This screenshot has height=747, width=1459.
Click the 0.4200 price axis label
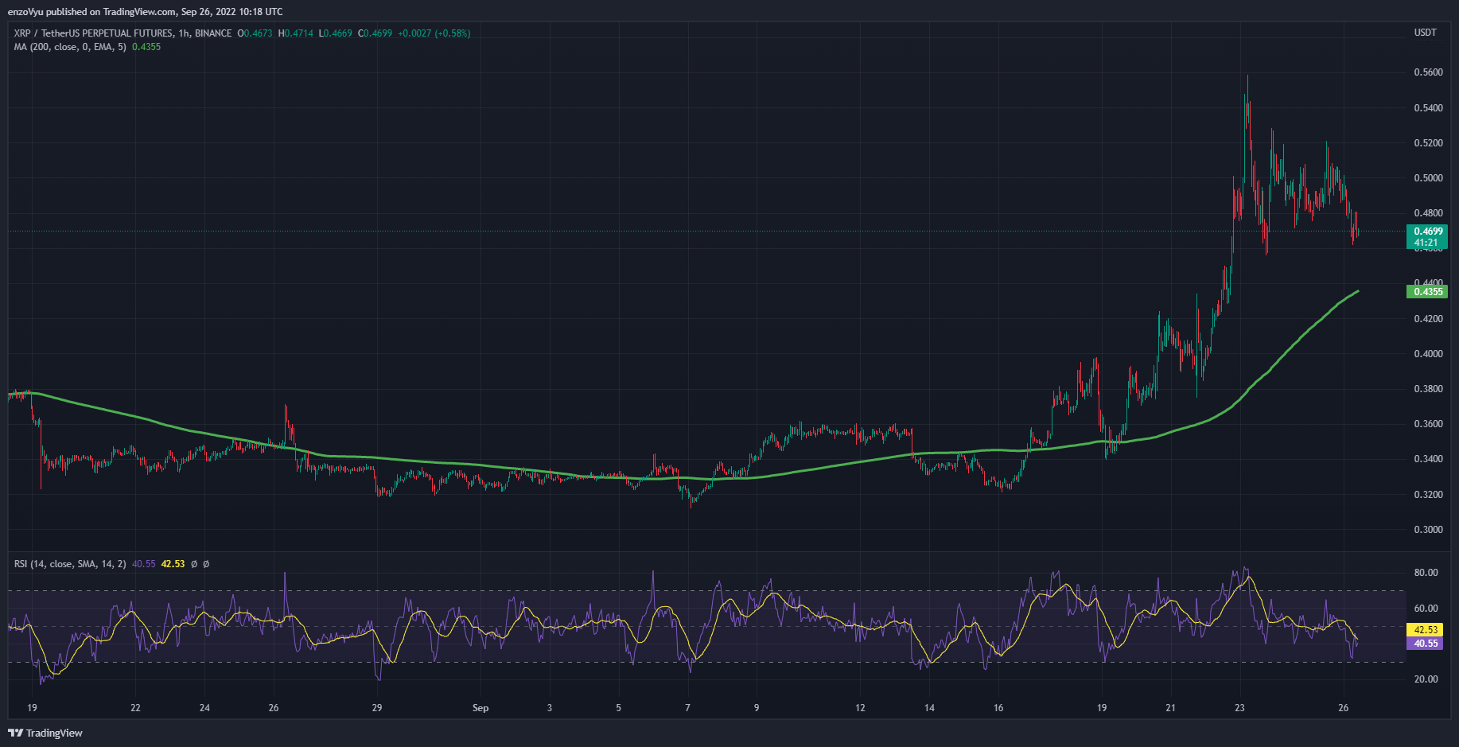coord(1428,319)
